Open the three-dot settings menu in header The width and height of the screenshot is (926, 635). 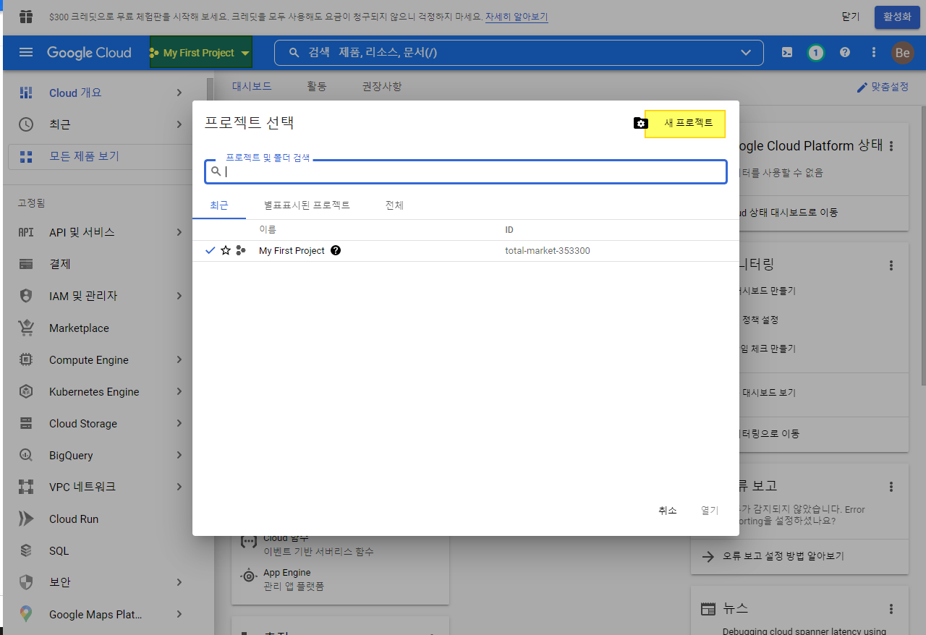(x=873, y=53)
